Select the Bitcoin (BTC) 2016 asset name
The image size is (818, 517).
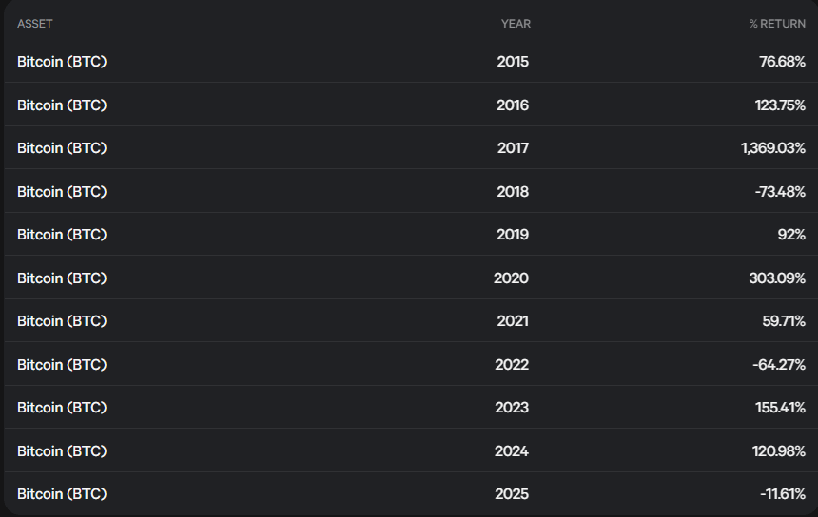(x=62, y=105)
